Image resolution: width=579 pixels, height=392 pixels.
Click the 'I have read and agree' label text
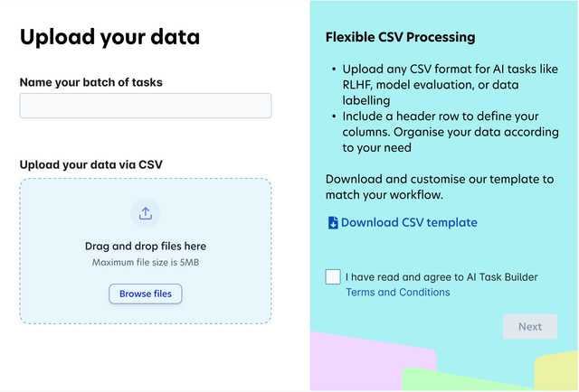(x=441, y=277)
